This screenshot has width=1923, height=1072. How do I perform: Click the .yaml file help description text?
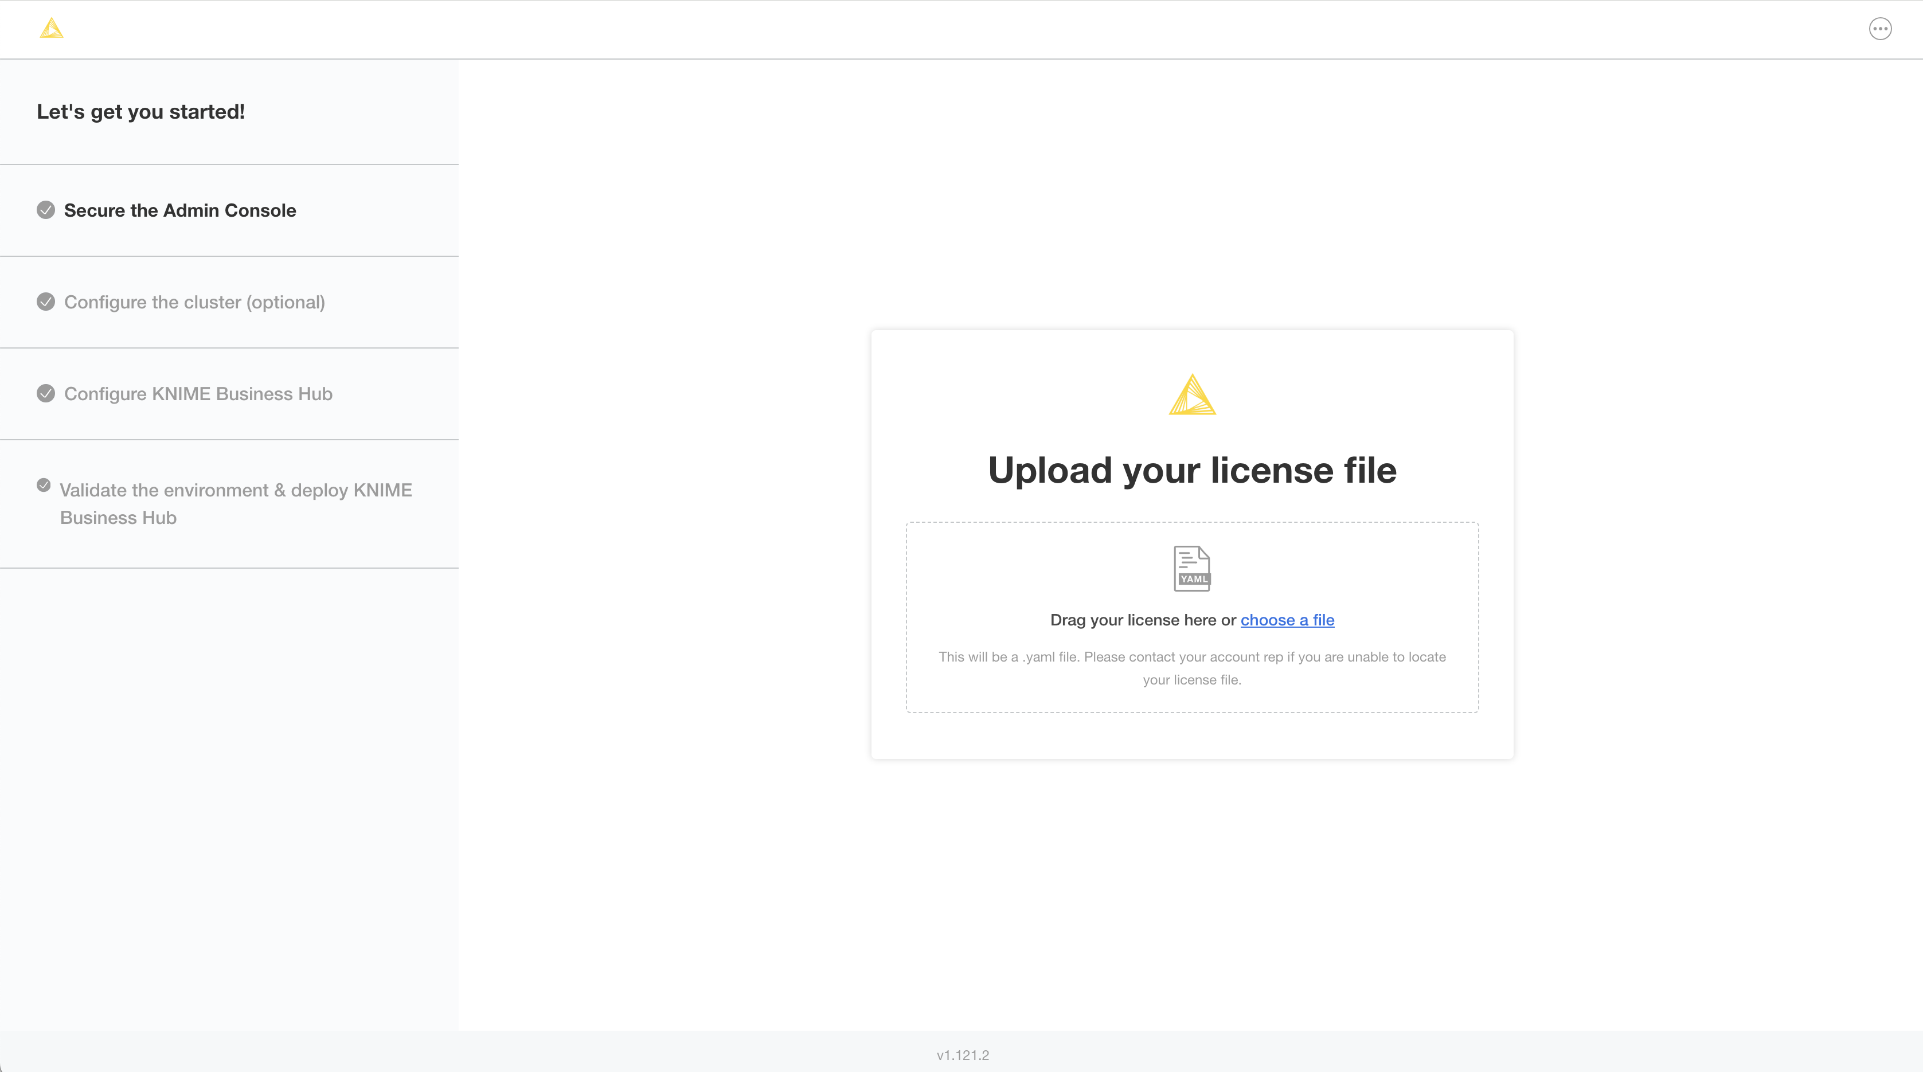pyautogui.click(x=1192, y=668)
